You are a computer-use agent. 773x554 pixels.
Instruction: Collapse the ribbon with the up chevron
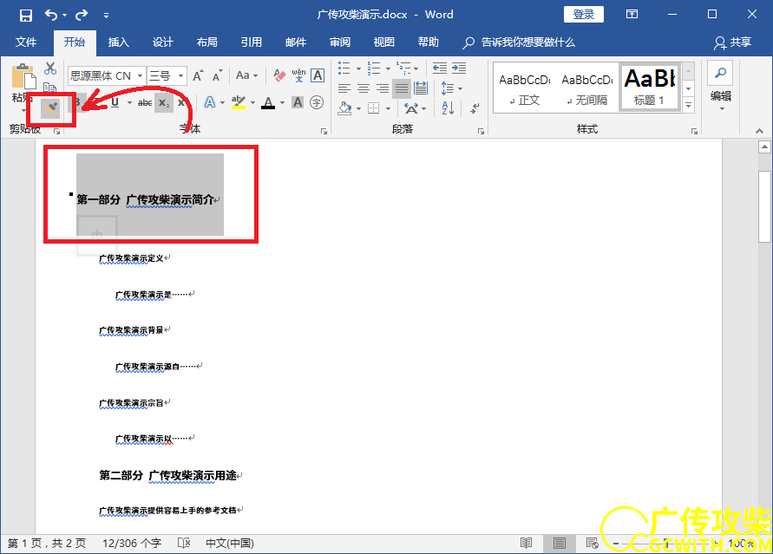click(759, 131)
